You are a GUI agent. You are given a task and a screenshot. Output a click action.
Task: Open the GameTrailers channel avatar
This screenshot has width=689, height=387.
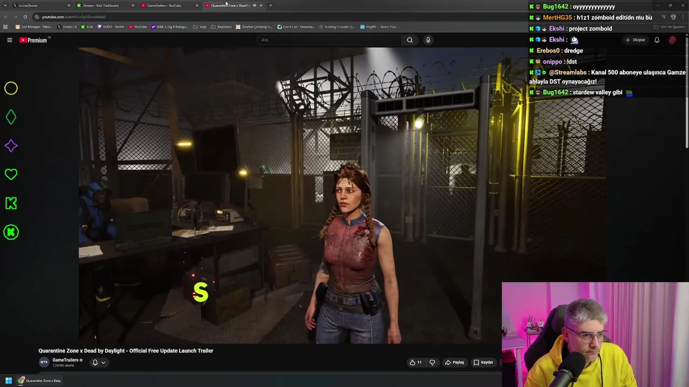(44, 362)
